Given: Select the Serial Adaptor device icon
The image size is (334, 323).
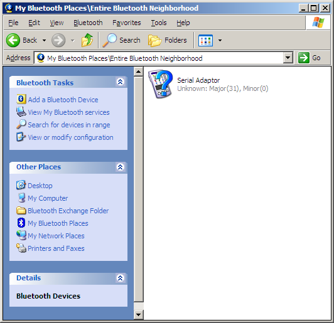Looking at the screenshot, I should pos(161,84).
